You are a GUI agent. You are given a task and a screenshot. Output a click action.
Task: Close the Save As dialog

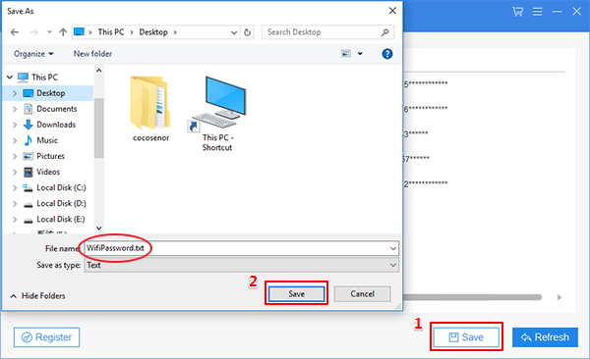tap(392, 11)
